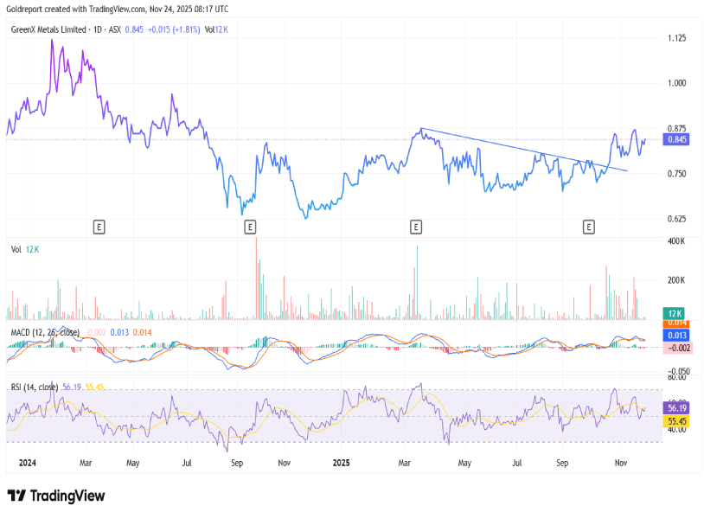The width and height of the screenshot is (704, 506).
Task: Click the Vol indicator legend in volume pane
Action: click(16, 249)
